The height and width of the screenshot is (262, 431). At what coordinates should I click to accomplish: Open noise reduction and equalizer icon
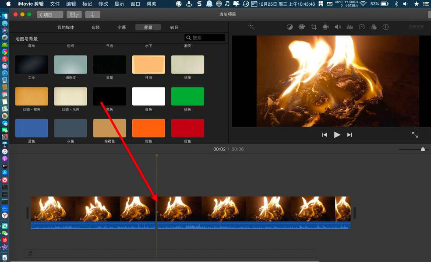pyautogui.click(x=350, y=27)
